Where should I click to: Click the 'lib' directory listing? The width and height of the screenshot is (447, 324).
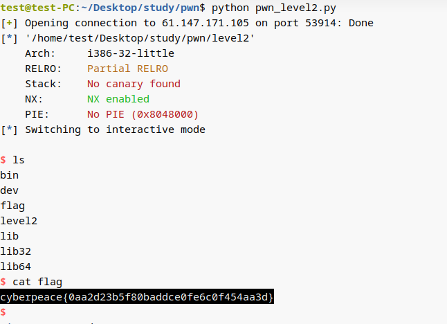[10, 236]
